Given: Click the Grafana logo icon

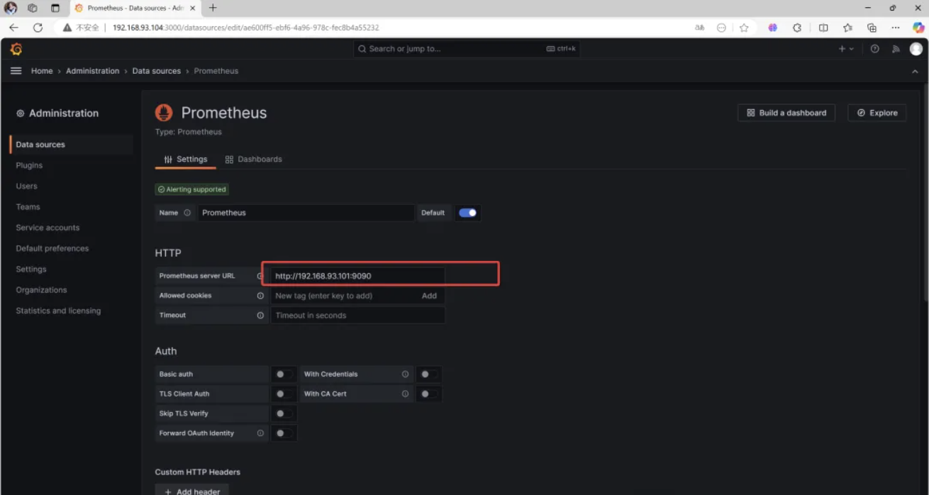Looking at the screenshot, I should point(16,49).
